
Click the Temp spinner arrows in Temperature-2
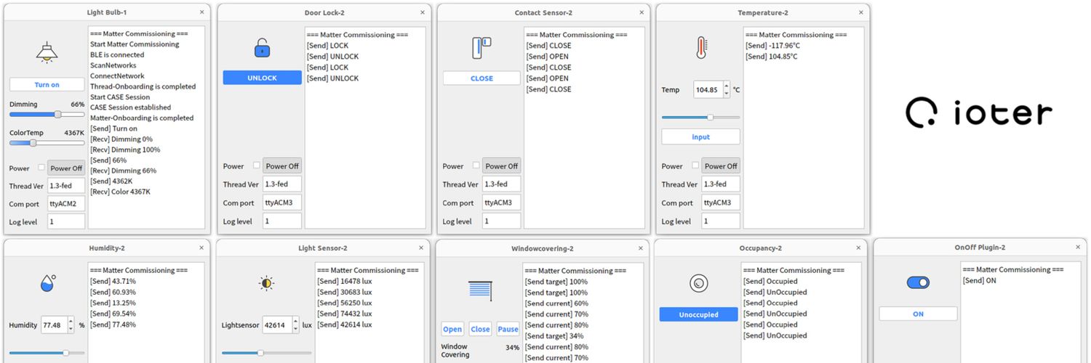click(x=726, y=90)
